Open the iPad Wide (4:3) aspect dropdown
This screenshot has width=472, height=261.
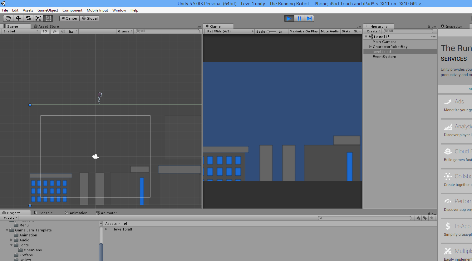click(229, 31)
